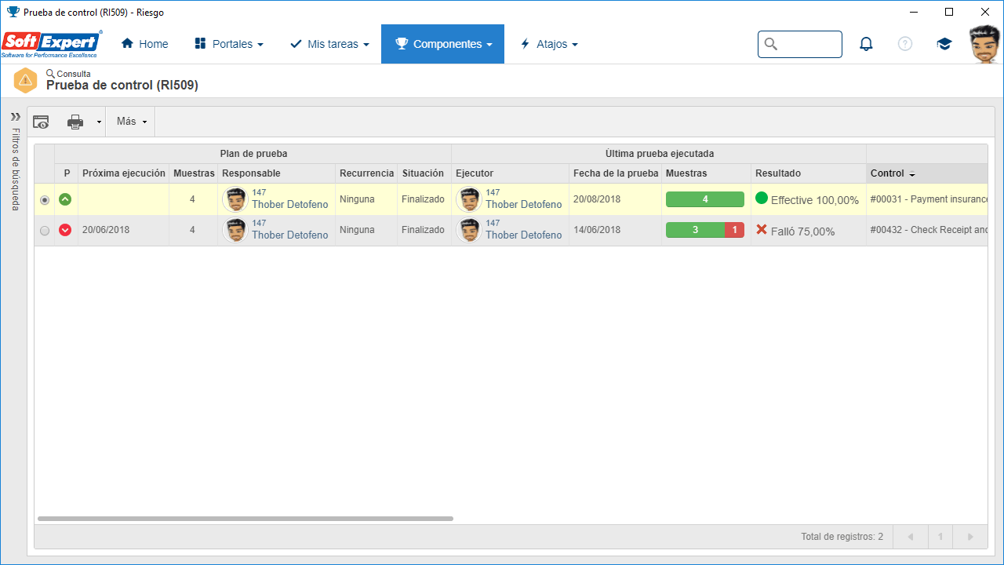Select the radio button for the 20/08/2018 row
The width and height of the screenshot is (1004, 565).
[x=44, y=200]
